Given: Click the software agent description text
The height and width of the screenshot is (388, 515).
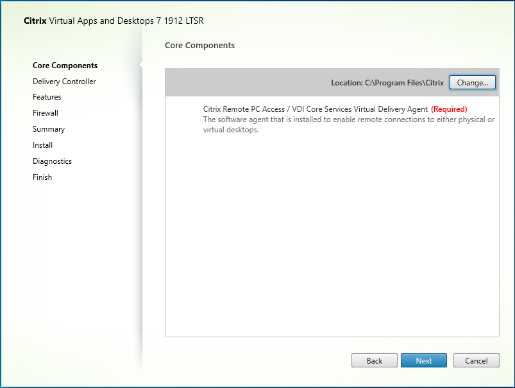Looking at the screenshot, I should (349, 125).
